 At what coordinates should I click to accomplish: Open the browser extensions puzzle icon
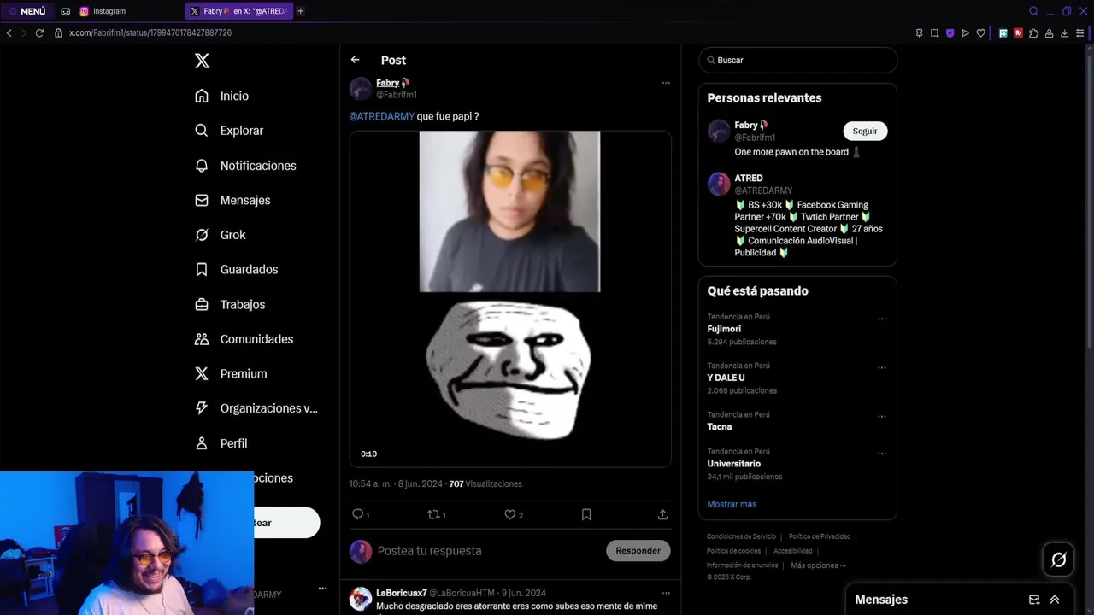pos(1033,32)
